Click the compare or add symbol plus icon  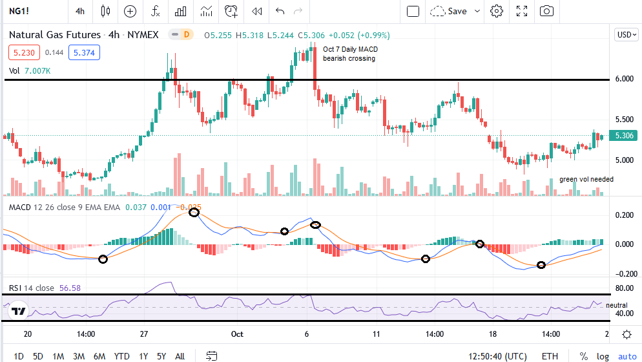click(130, 11)
